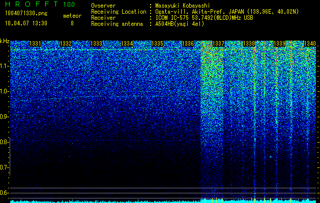Image resolution: width=320 pixels, height=203 pixels.
Task: Click the Receiving Location field label
Action: [x=119, y=12]
